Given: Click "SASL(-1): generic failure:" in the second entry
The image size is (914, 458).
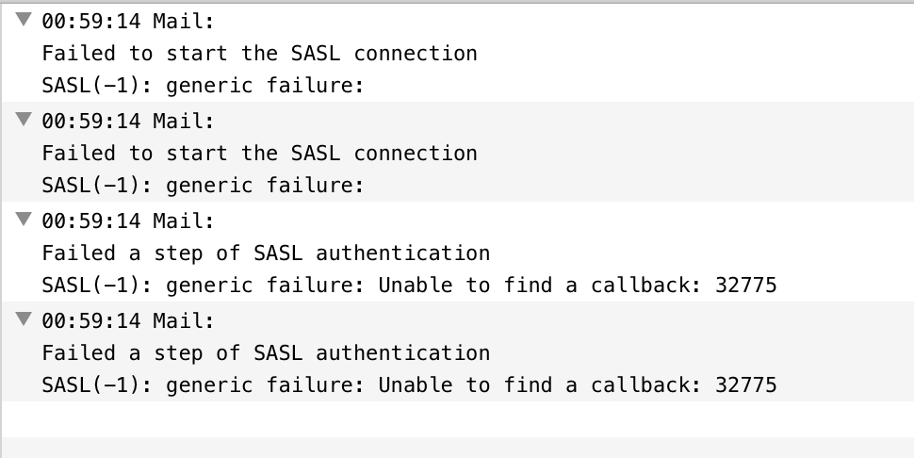Looking at the screenshot, I should click(203, 186).
